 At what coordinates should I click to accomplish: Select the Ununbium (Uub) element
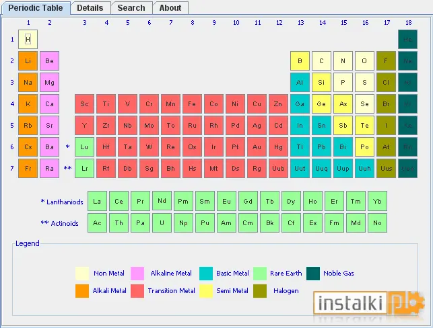tap(278, 169)
